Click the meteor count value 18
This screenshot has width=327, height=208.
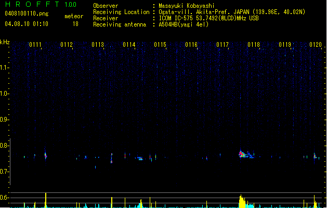point(75,24)
